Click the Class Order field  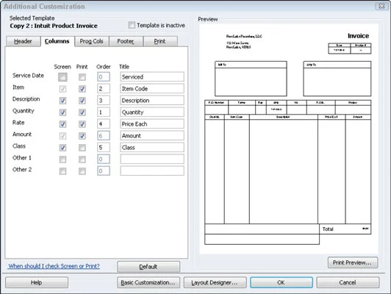tap(104, 148)
